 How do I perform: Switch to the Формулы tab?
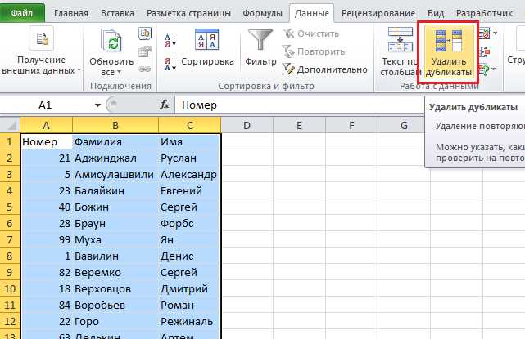[262, 13]
